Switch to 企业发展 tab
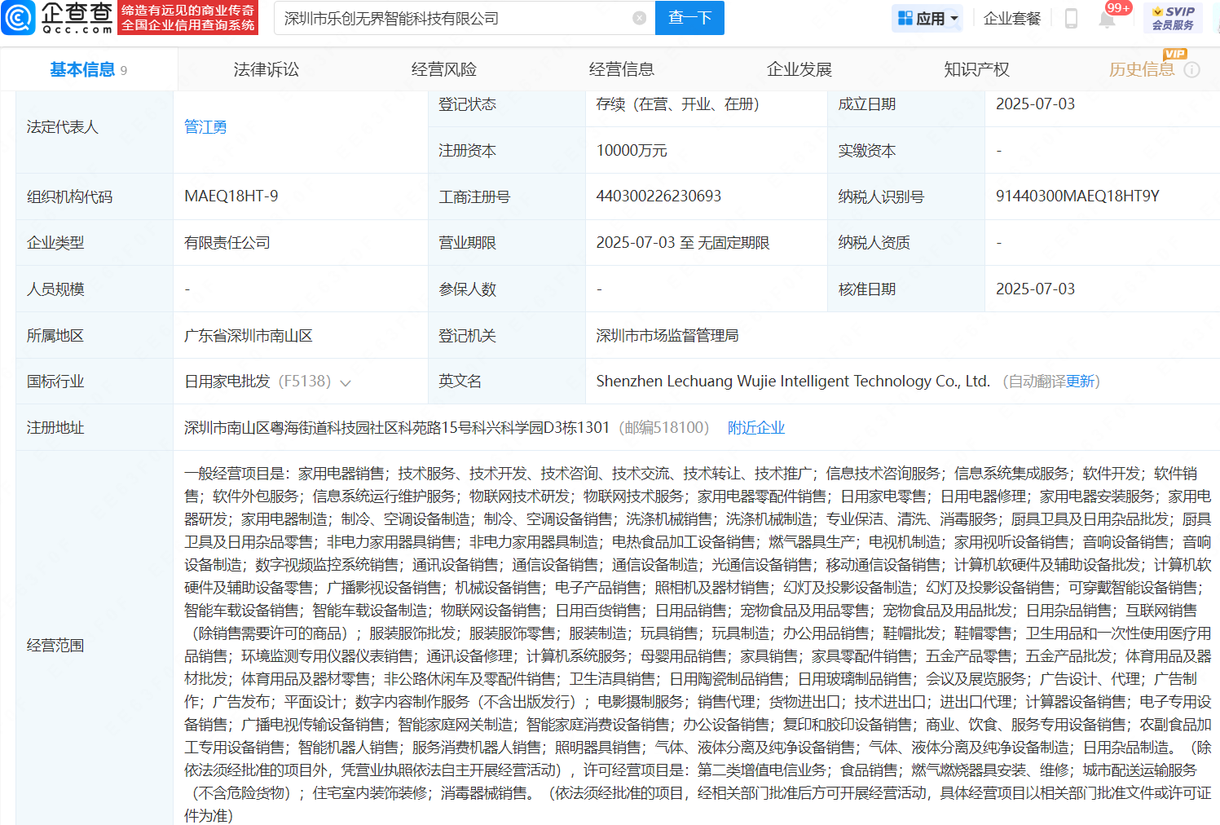1220x825 pixels. click(799, 70)
